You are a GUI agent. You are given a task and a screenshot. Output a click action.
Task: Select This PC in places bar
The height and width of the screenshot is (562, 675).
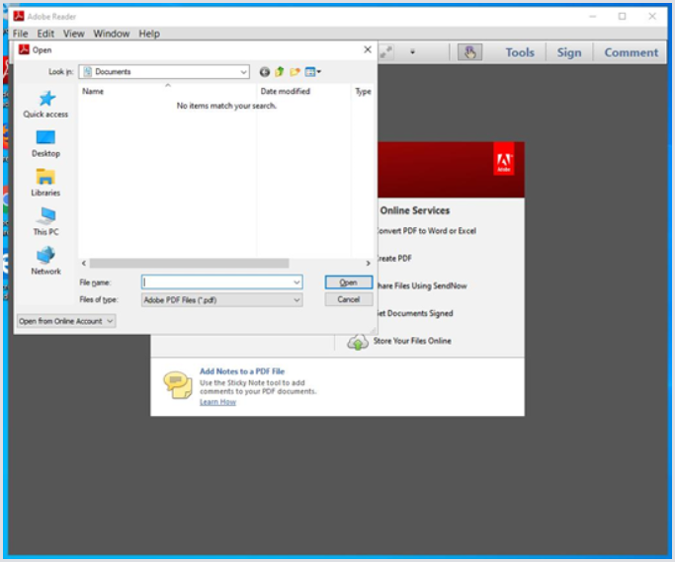[45, 216]
